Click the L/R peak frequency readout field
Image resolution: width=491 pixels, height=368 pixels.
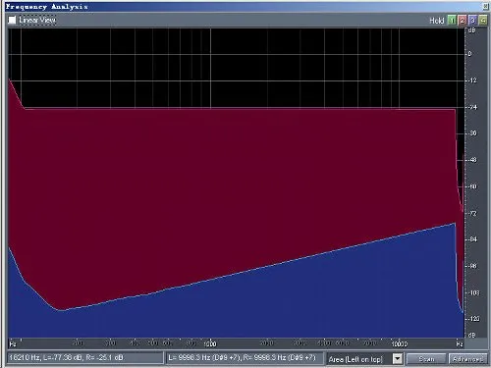(244, 358)
